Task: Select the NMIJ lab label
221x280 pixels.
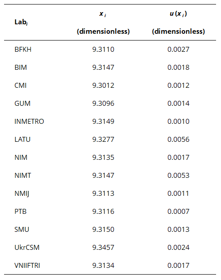Action: 22,194
